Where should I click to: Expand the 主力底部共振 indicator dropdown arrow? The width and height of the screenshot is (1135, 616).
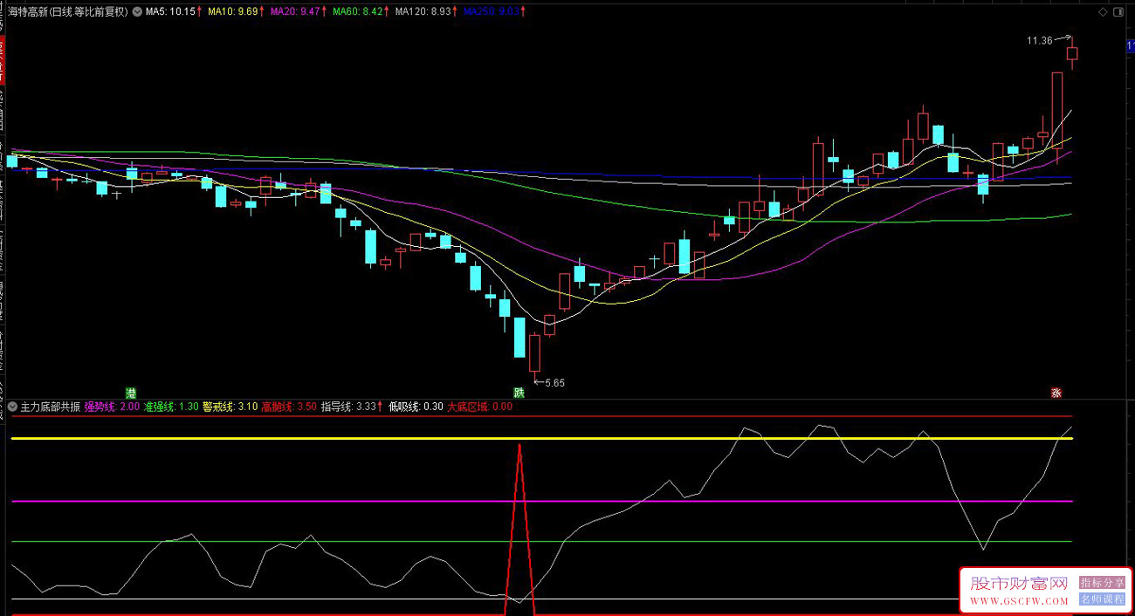pos(12,407)
